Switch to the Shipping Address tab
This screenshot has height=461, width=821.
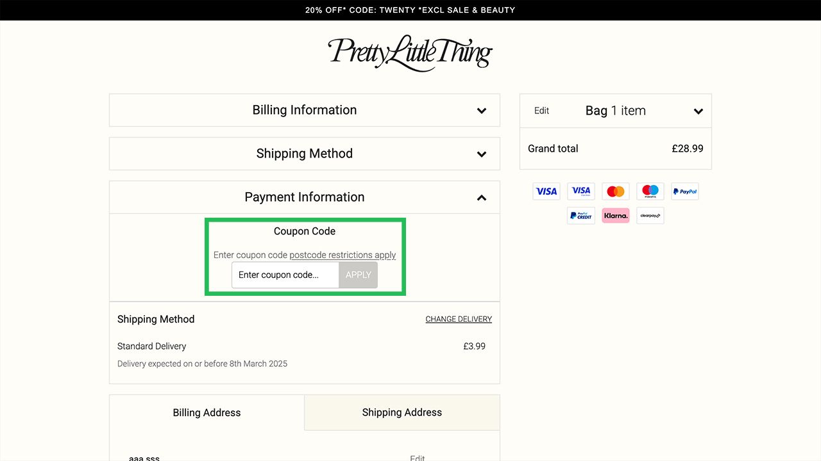click(x=402, y=412)
